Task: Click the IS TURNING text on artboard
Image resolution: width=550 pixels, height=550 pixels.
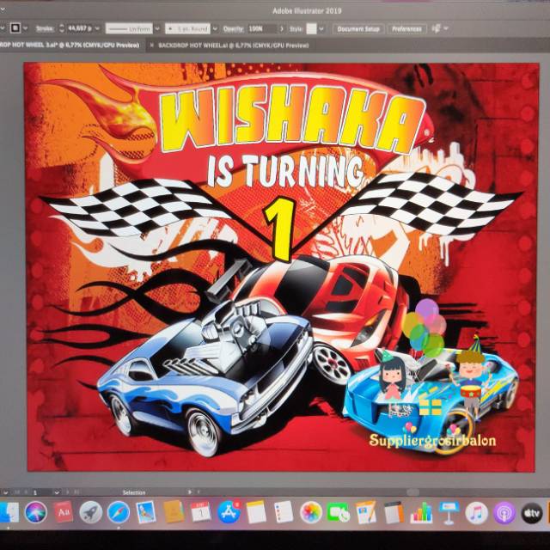Action: [x=285, y=171]
